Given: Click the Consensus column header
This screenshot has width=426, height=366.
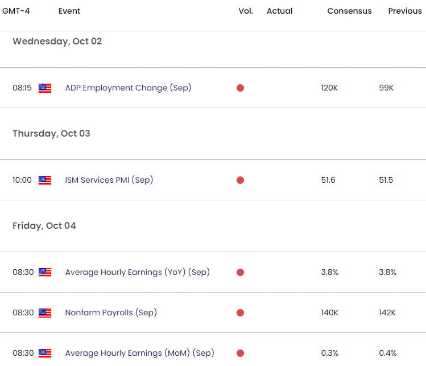Looking at the screenshot, I should pyautogui.click(x=349, y=11).
